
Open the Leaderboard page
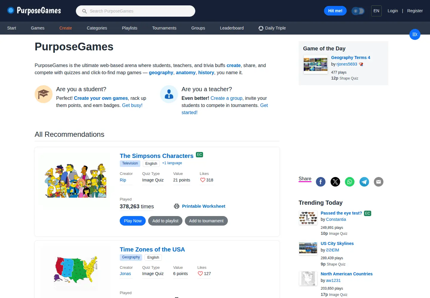[232, 28]
